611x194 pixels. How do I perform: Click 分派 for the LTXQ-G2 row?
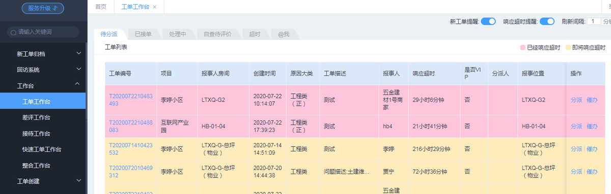tap(576, 100)
